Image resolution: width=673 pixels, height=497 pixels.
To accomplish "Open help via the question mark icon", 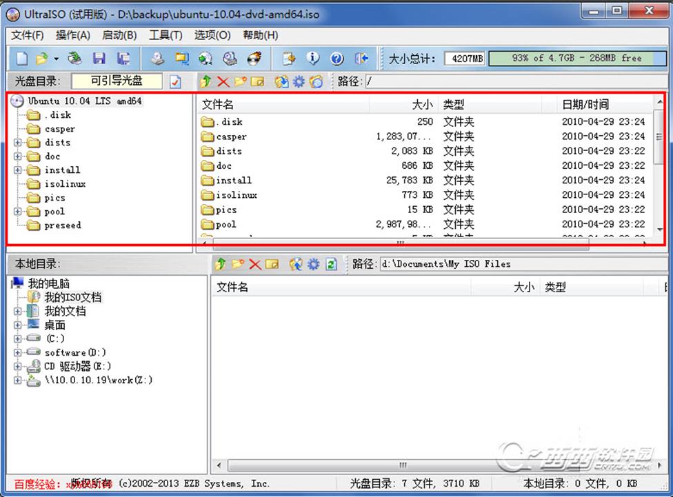I will pos(336,59).
